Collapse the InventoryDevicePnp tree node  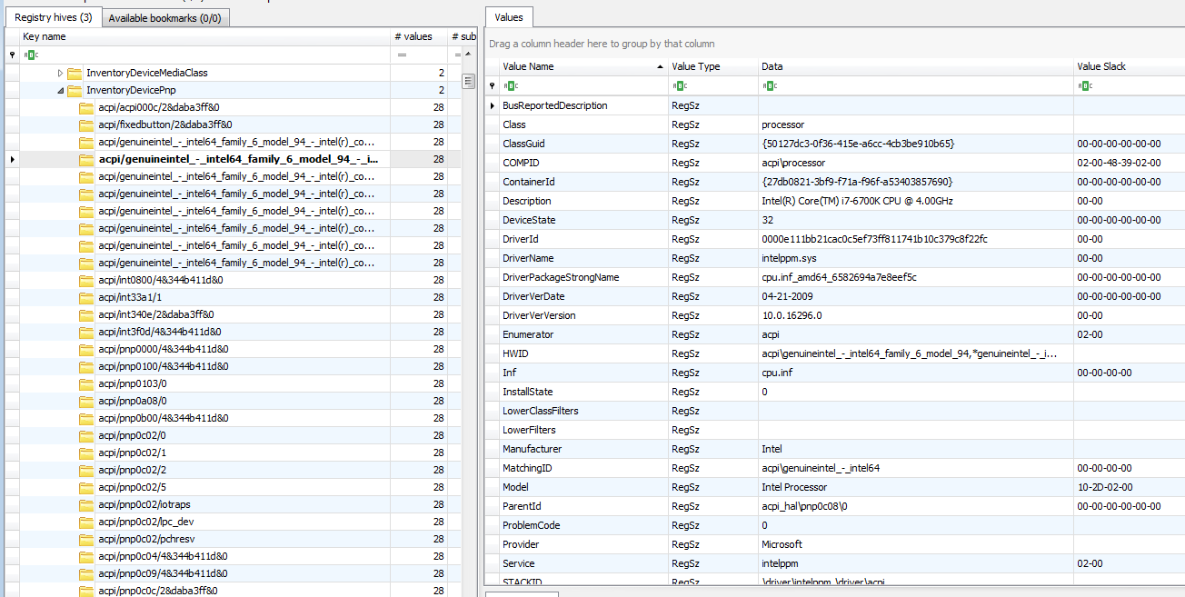pyautogui.click(x=61, y=90)
